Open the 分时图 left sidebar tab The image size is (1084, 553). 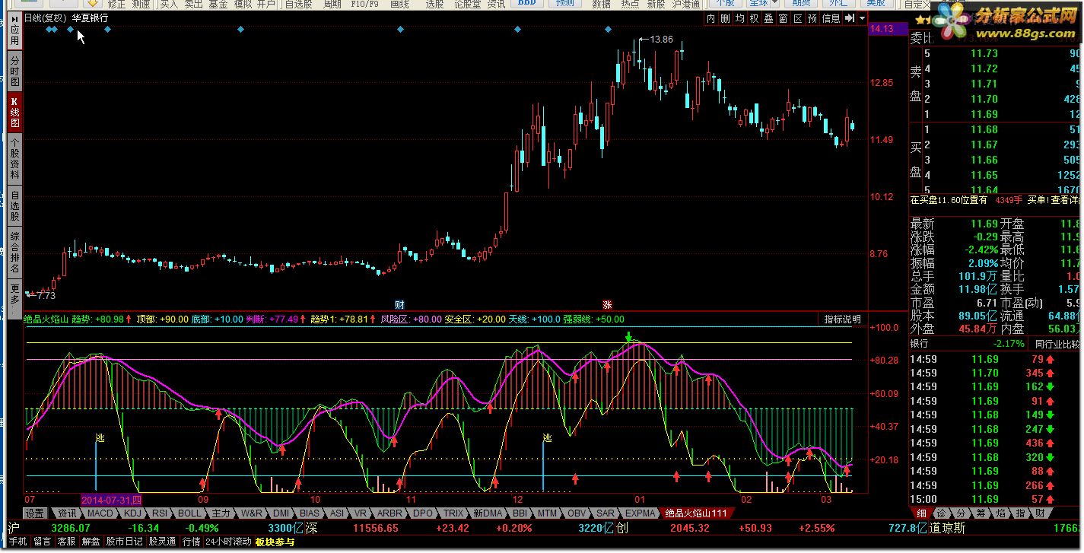pyautogui.click(x=14, y=71)
